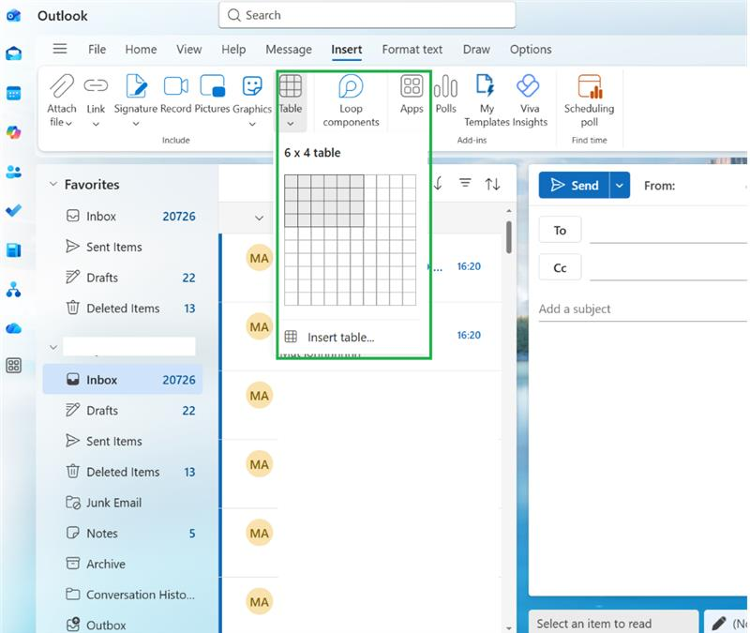The width and height of the screenshot is (750, 633).
Task: Click the Polls icon
Action: click(446, 86)
